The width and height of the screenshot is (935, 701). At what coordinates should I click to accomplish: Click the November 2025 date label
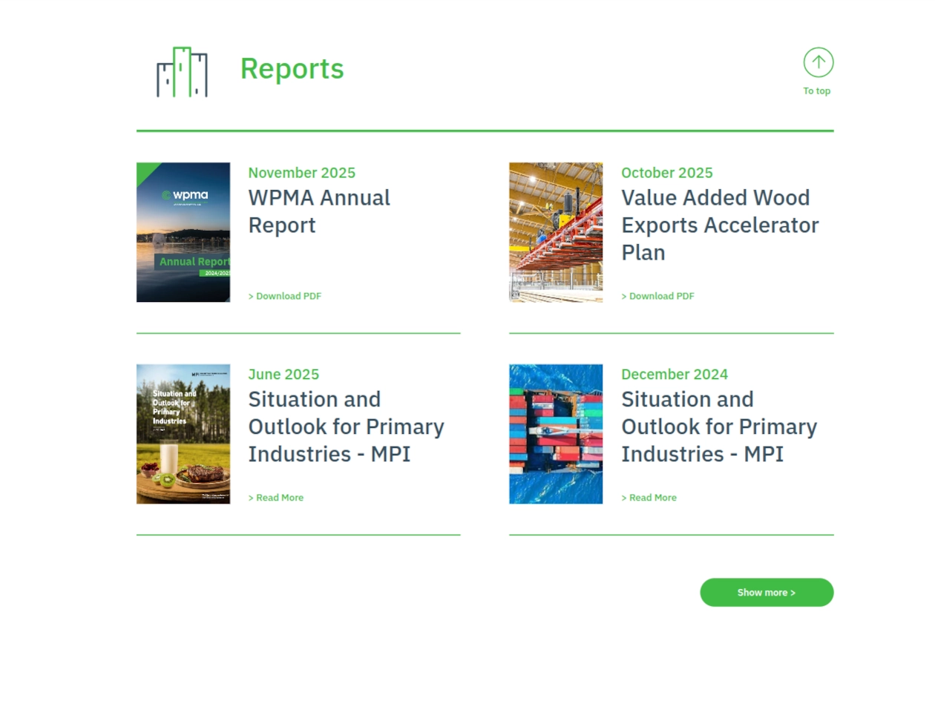(x=301, y=173)
